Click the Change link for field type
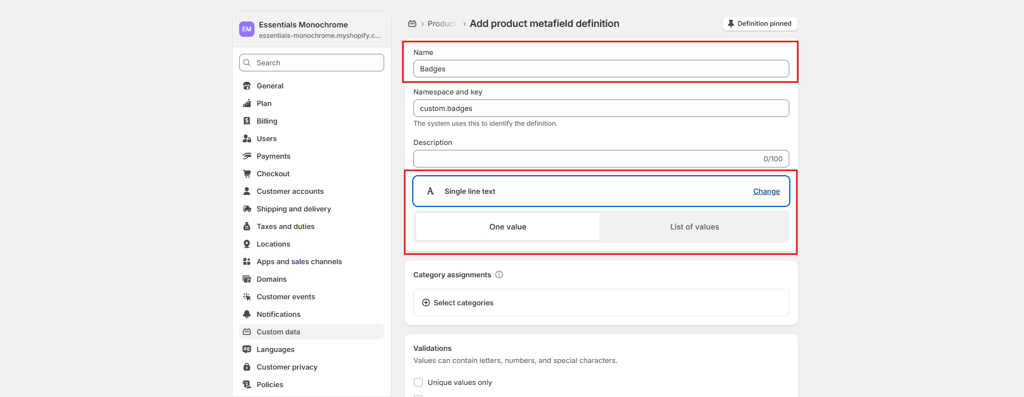Viewport: 1024px width, 397px height. [766, 192]
